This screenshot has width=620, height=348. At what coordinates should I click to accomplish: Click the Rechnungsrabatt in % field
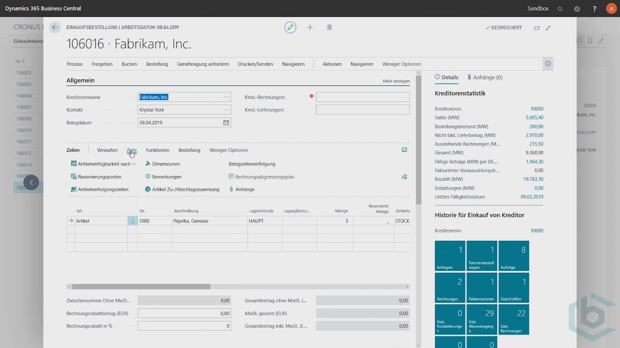184,326
